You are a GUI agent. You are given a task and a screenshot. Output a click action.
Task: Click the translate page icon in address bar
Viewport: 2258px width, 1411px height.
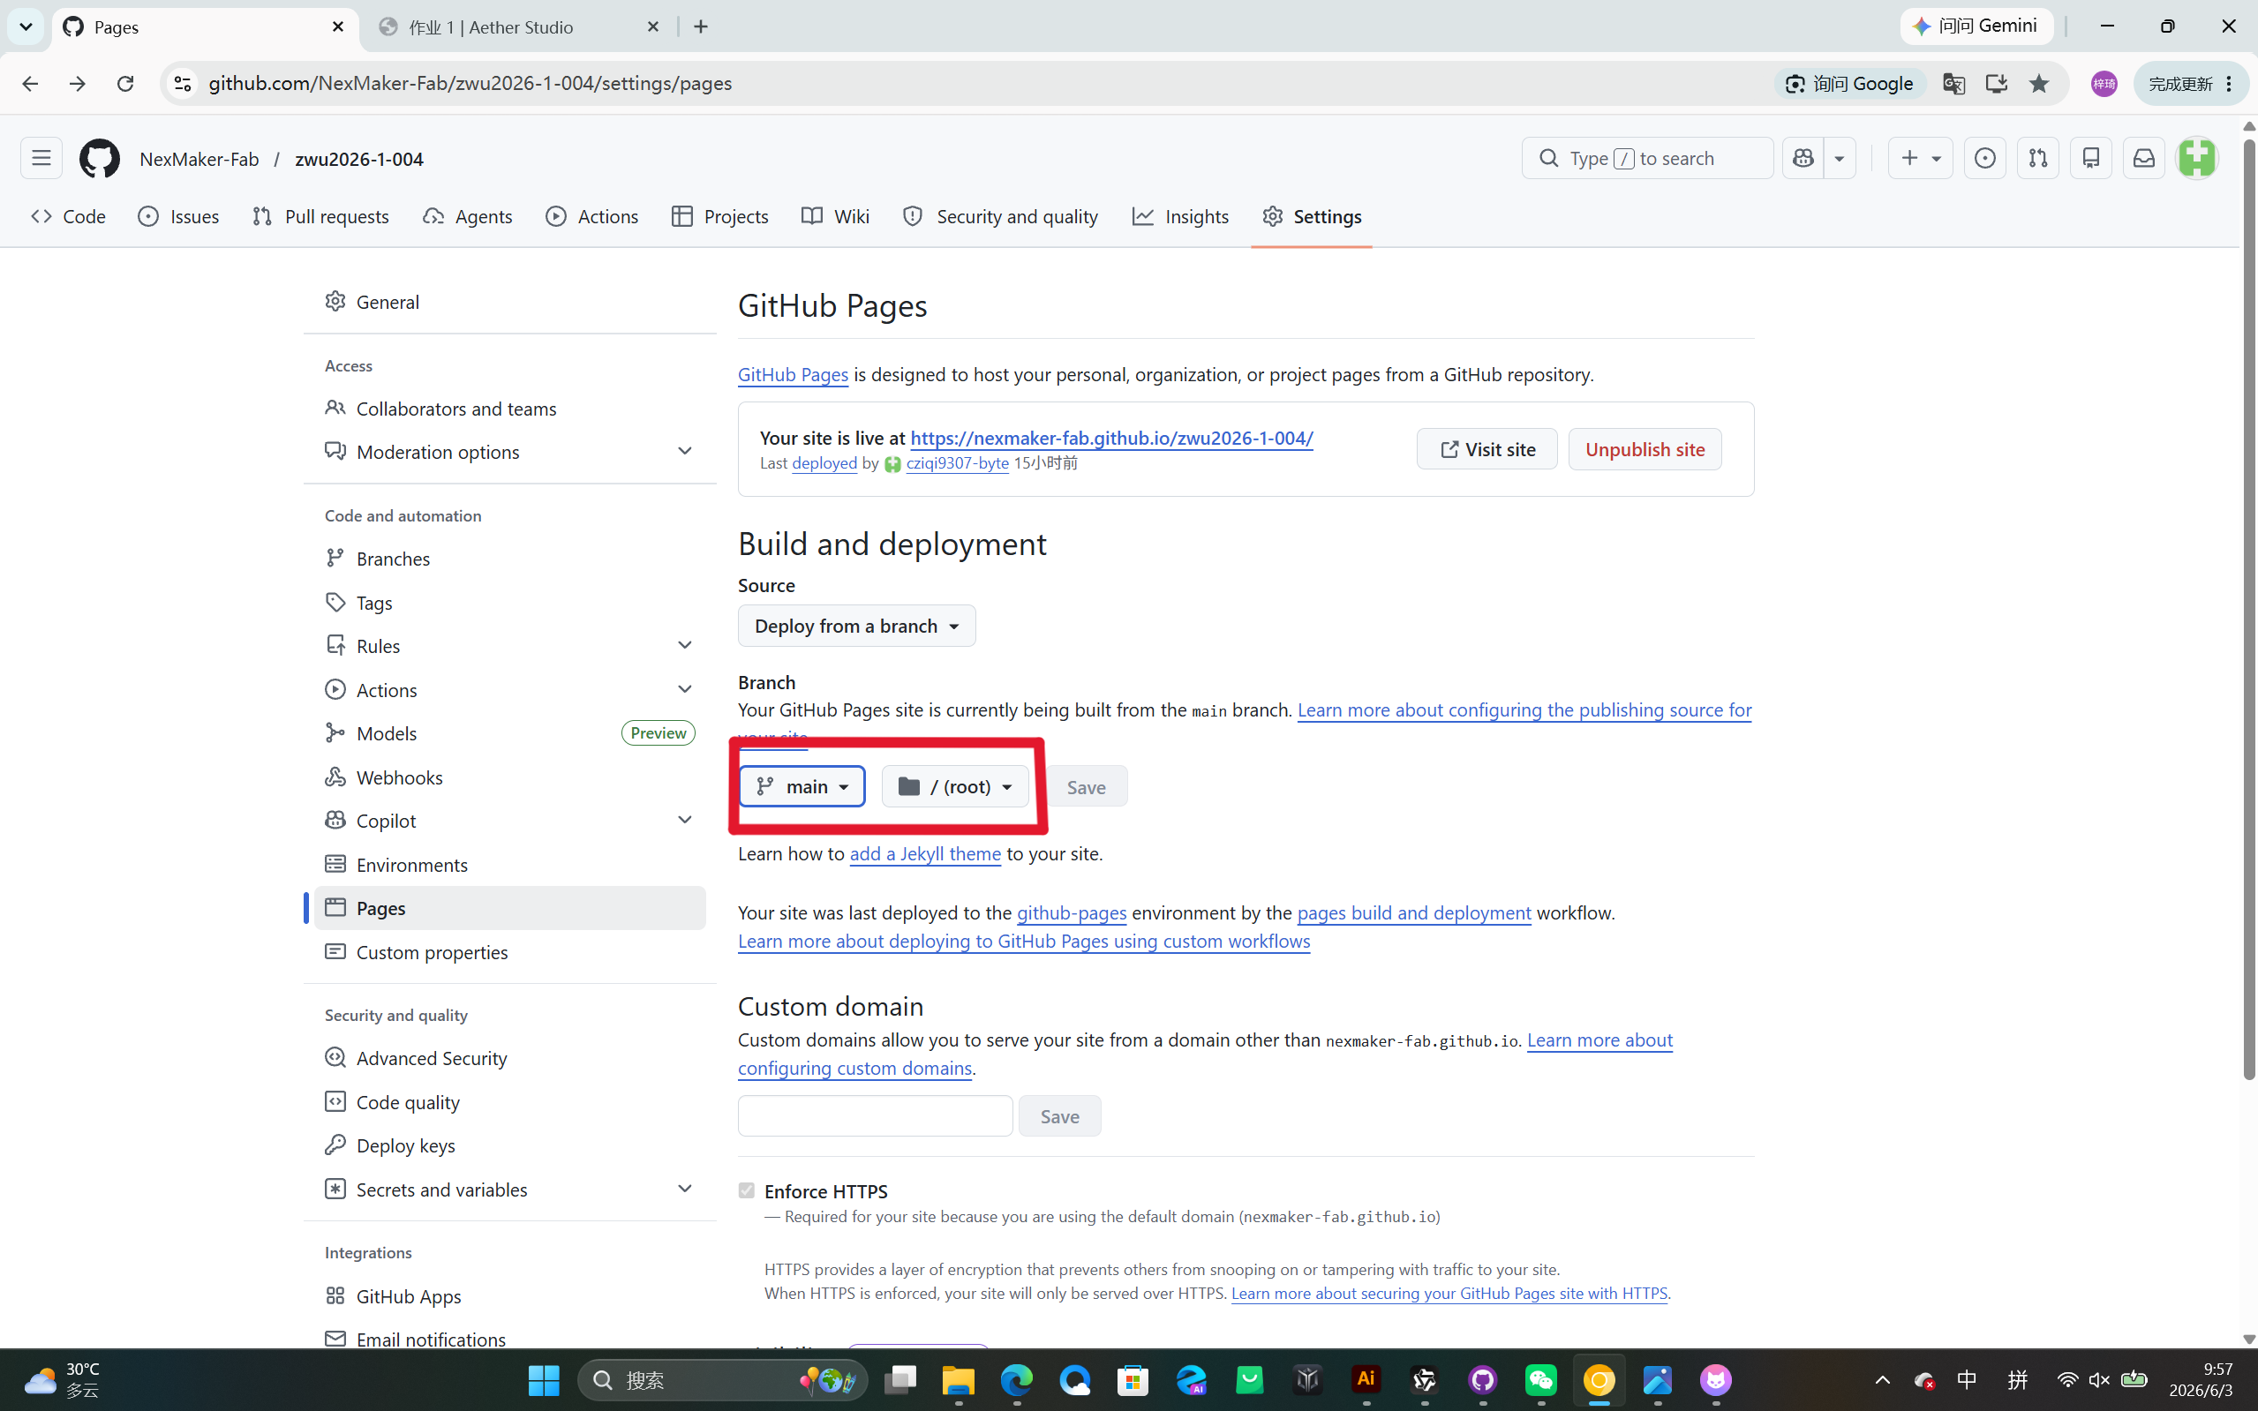1953,83
